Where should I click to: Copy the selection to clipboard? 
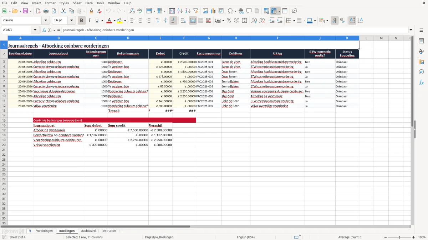[x=71, y=11]
